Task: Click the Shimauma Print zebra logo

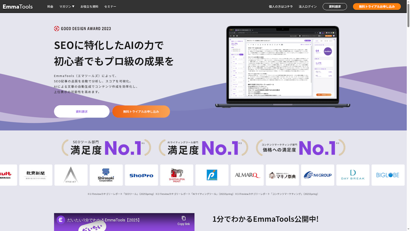Action: 177,175
